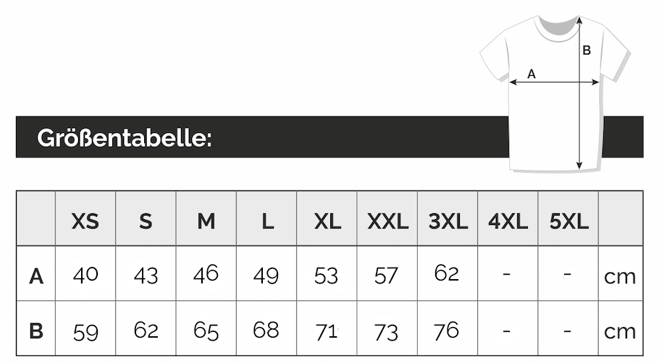Select the M size column header

point(206,221)
